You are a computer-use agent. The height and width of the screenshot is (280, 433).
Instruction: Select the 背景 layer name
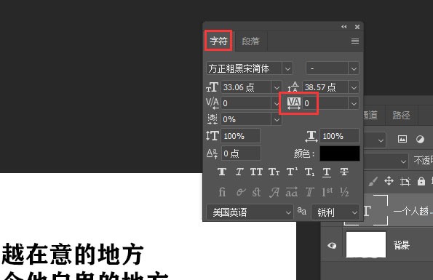tap(401, 245)
